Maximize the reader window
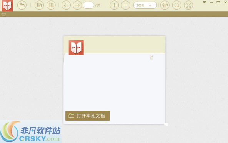 [218, 2]
